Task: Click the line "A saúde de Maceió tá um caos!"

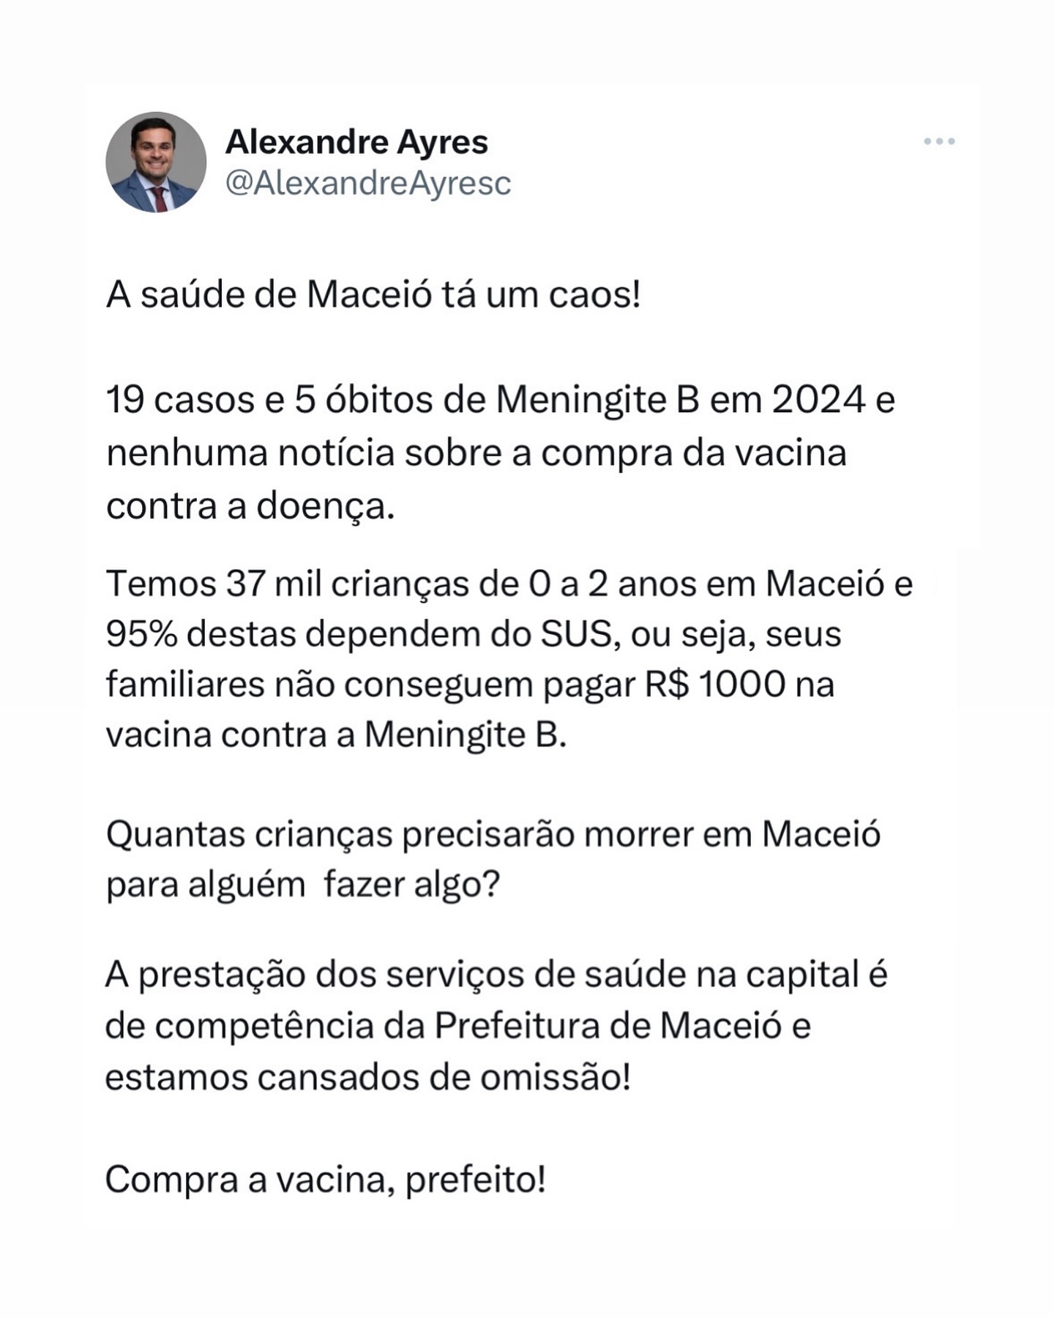Action: [x=373, y=295]
